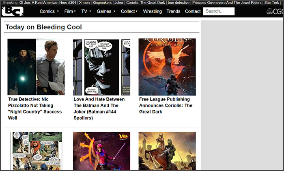Open the Bleeding Cool BC logo home
284x171 pixels.
pyautogui.click(x=13, y=11)
